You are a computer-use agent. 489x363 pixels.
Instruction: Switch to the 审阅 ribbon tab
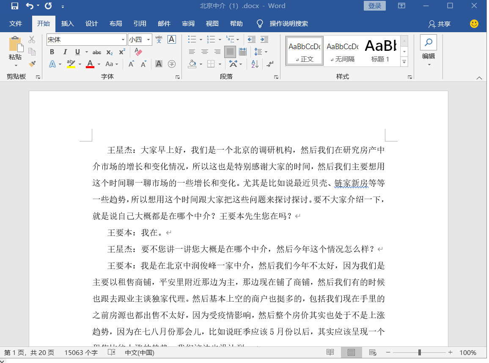[188, 24]
